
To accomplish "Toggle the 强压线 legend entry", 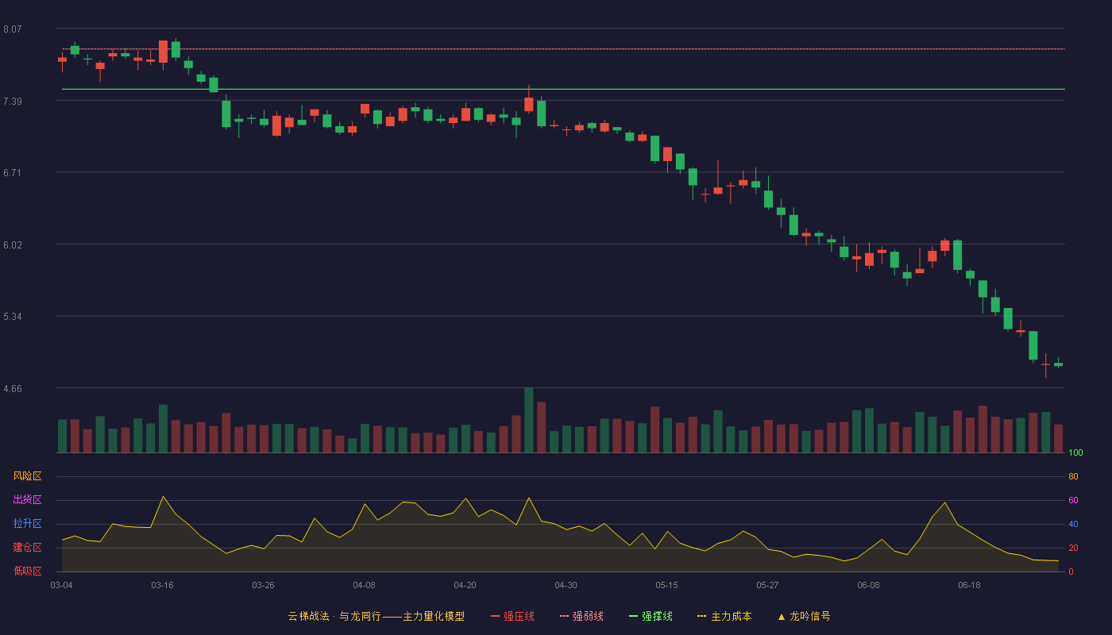I will click(512, 616).
